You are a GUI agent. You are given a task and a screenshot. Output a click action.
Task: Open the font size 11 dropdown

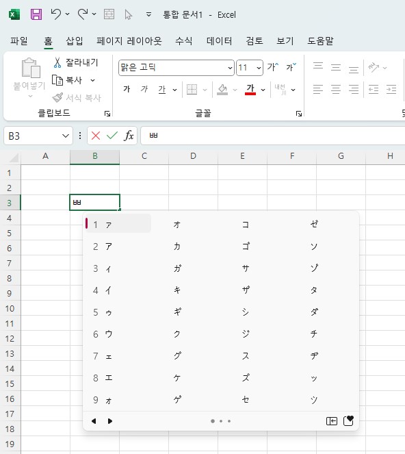pos(259,68)
